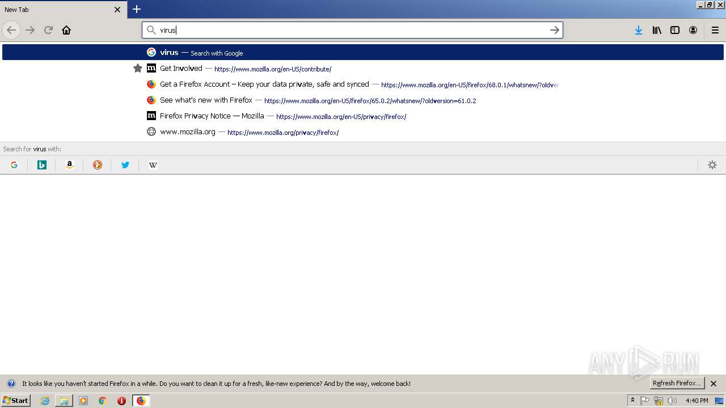Click the Firefox taskbar button

(x=141, y=401)
